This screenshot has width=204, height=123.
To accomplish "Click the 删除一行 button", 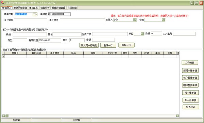I will coord(126,45).
